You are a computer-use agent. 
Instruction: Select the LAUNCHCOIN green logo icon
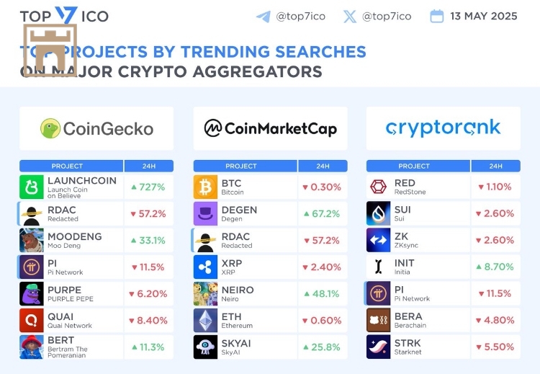pyautogui.click(x=31, y=187)
